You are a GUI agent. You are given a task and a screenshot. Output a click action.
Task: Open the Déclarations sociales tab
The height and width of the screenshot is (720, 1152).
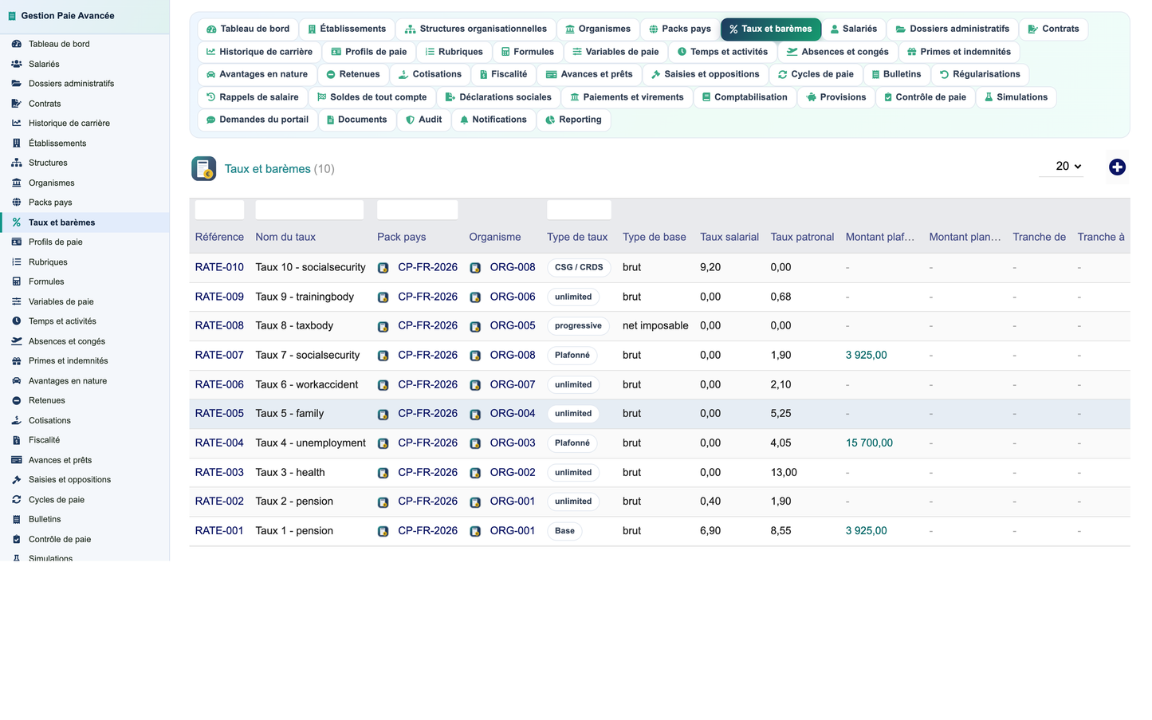[x=498, y=97]
